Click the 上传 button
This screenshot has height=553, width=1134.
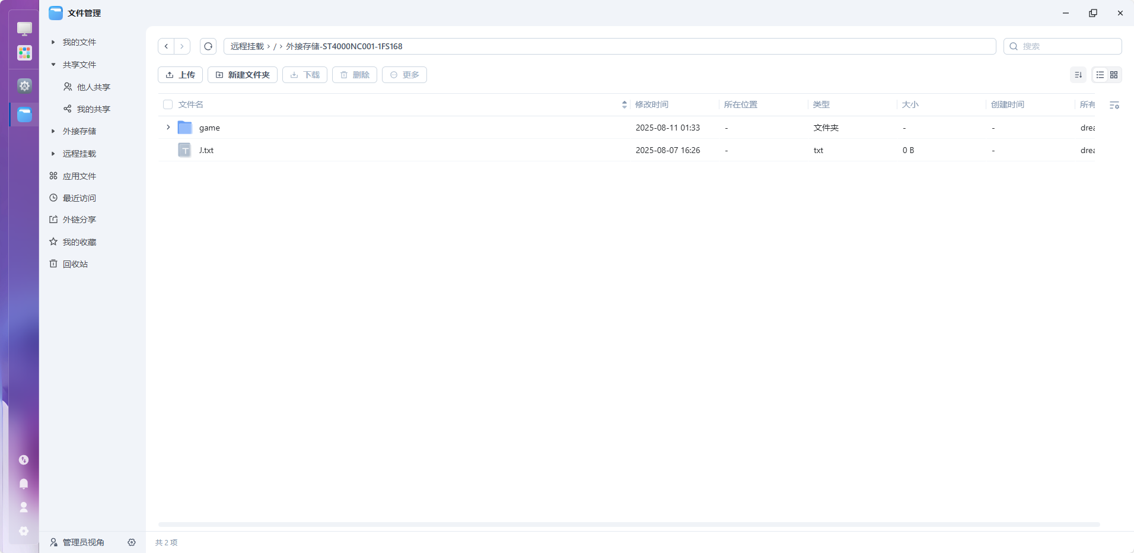point(180,75)
